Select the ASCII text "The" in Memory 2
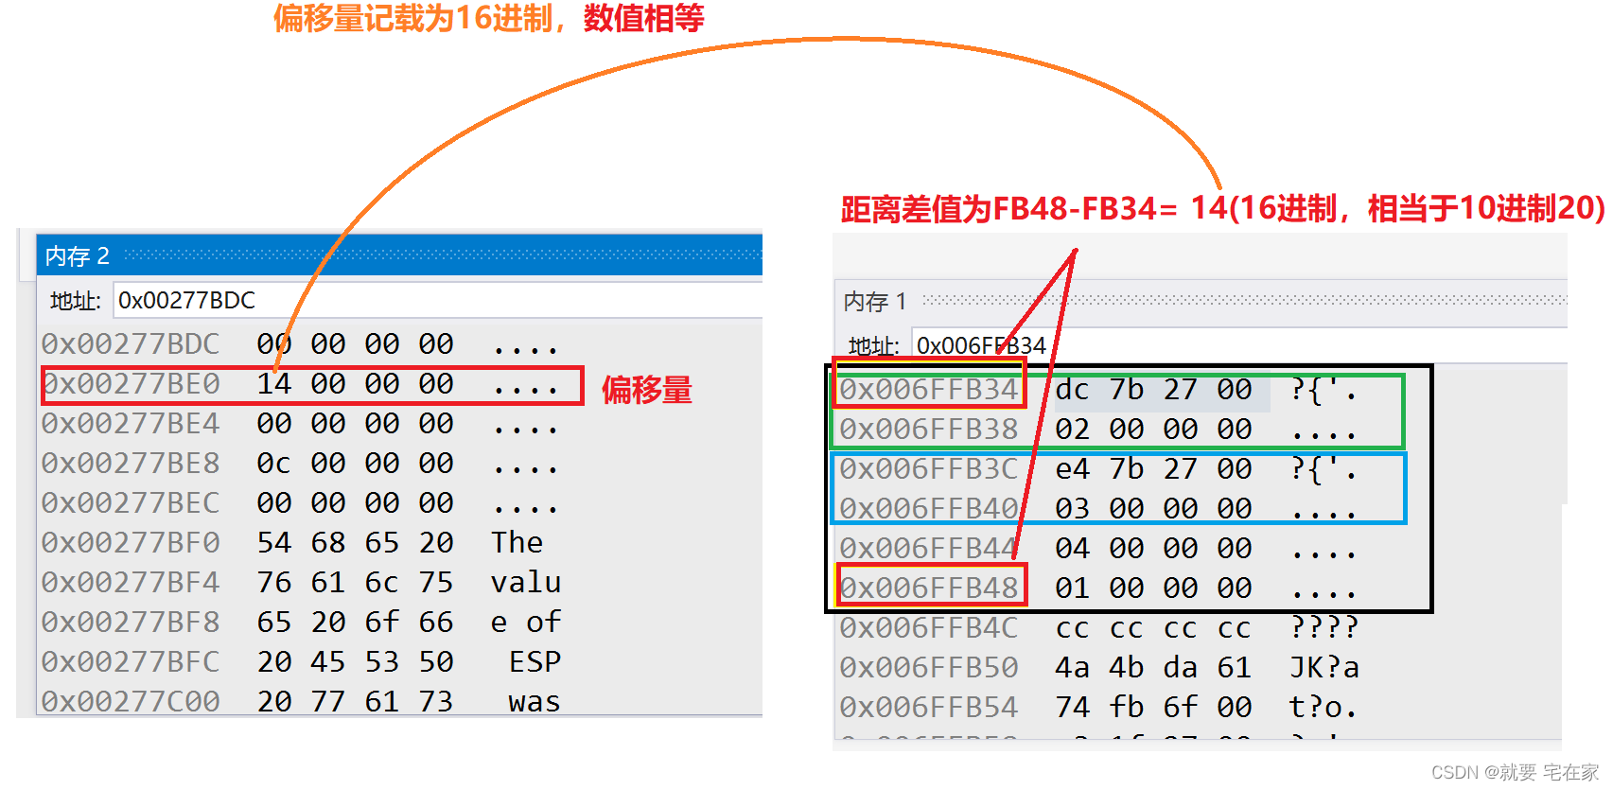 [517, 543]
